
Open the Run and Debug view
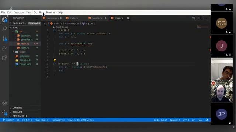coord(4,48)
